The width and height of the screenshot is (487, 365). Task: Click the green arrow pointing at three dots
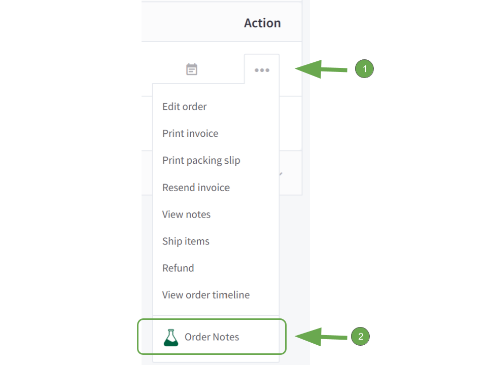pyautogui.click(x=321, y=69)
